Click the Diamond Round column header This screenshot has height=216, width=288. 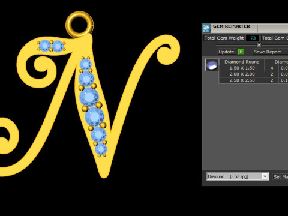pos(242,62)
